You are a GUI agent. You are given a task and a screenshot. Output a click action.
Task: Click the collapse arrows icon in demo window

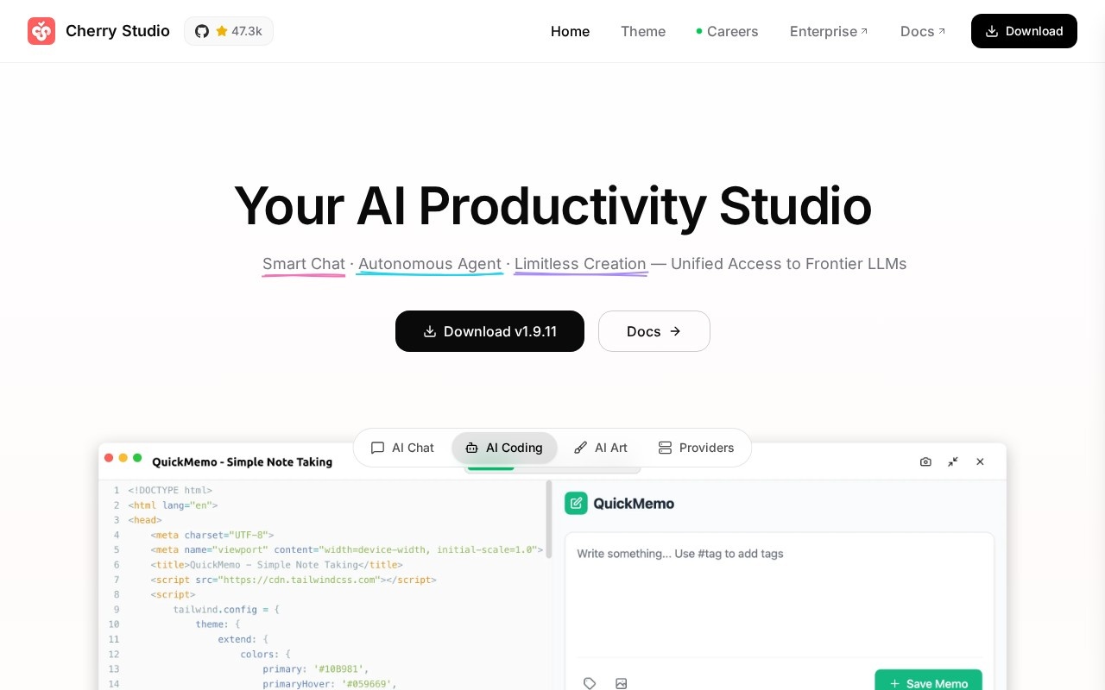(x=953, y=461)
